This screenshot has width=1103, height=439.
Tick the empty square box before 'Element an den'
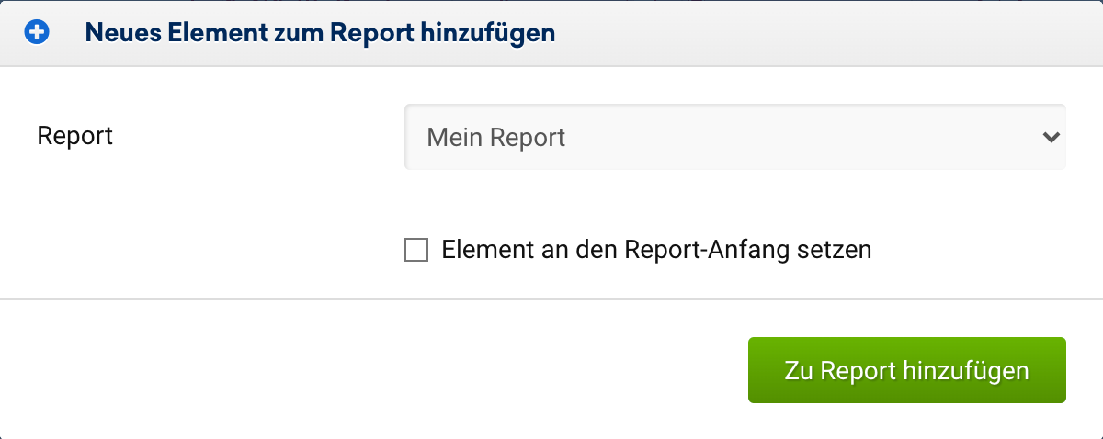click(416, 250)
